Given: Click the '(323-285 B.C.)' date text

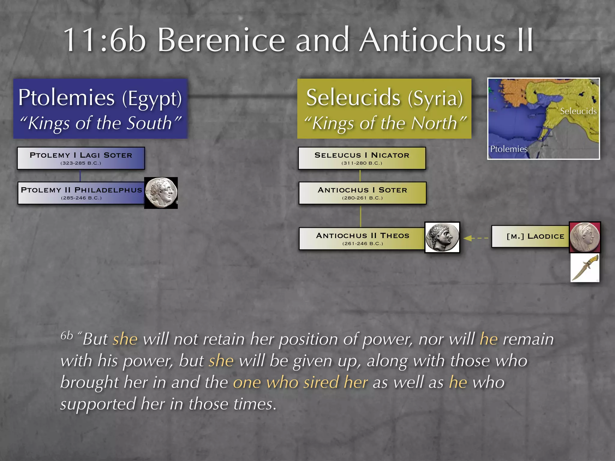Looking at the screenshot, I should point(81,163).
